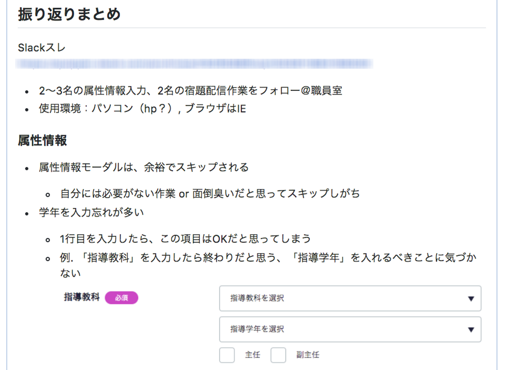The image size is (506, 370).
Task: Click the 副主任 label text
Action: click(307, 355)
